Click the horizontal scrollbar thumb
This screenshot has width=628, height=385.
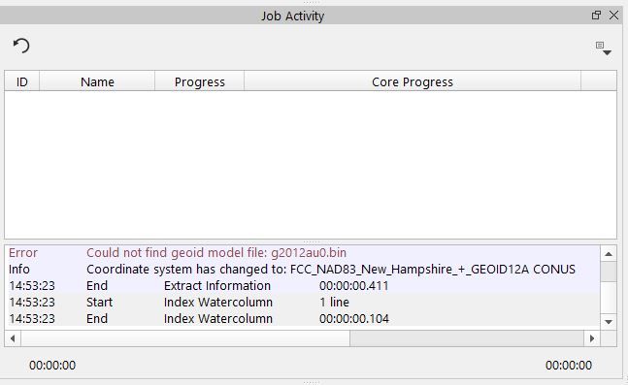[185, 338]
